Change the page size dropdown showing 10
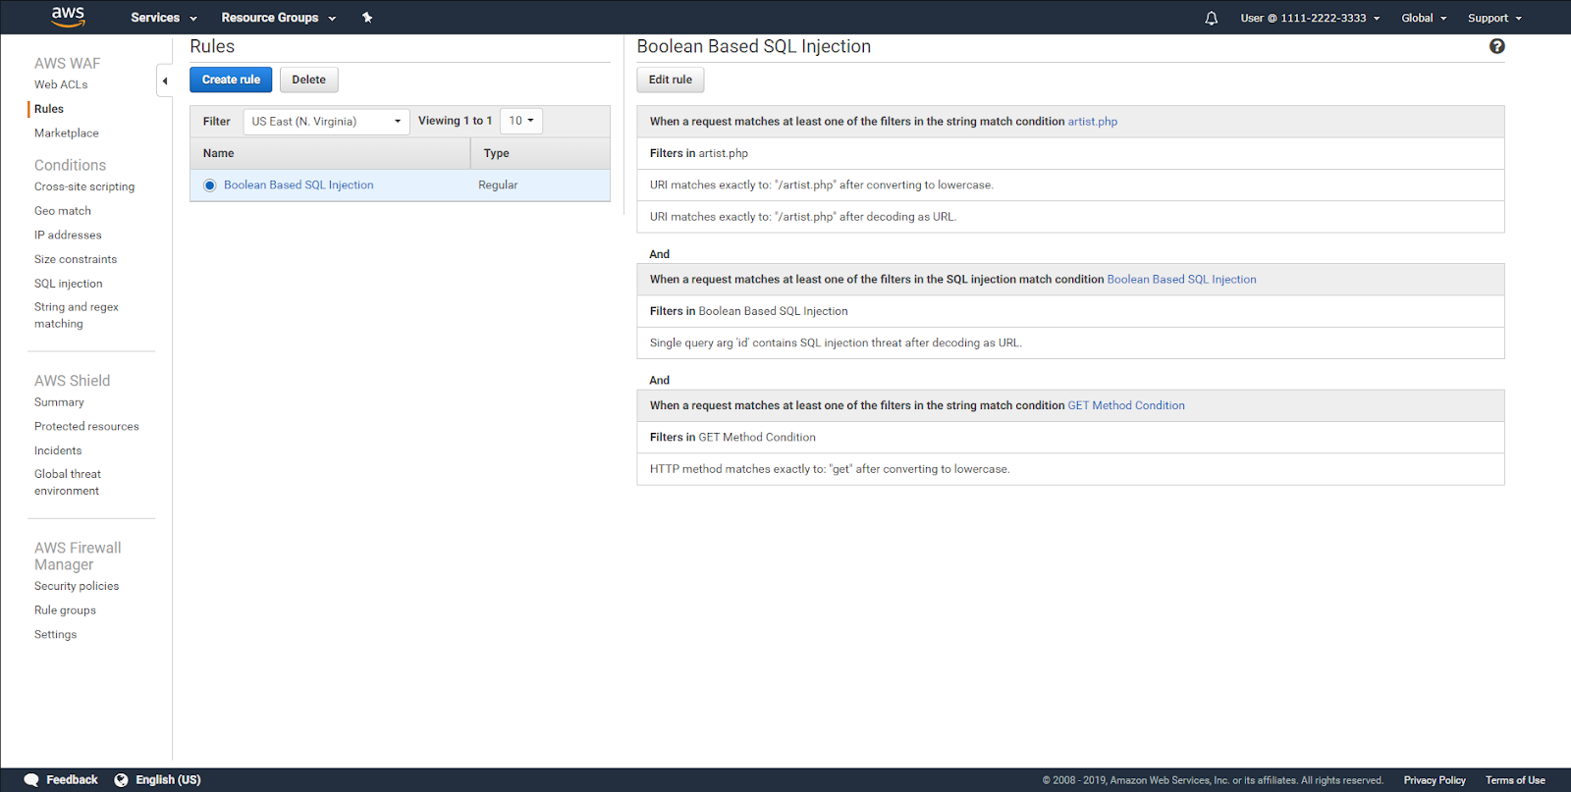 [x=520, y=121]
